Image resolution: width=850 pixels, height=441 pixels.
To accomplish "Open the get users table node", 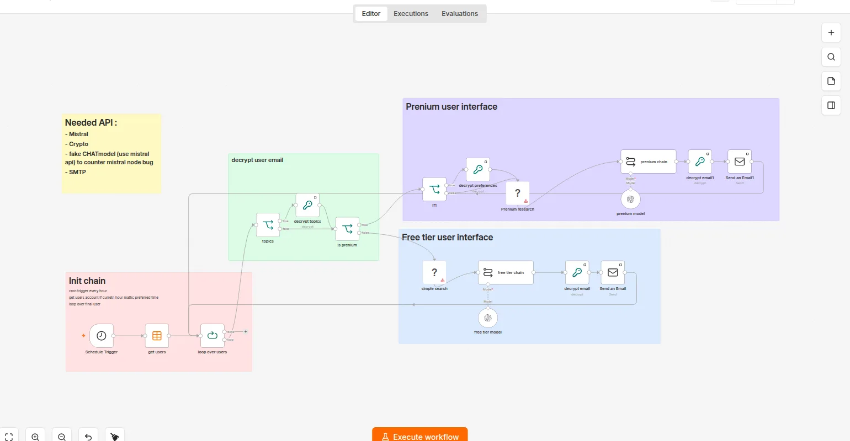I will [x=157, y=336].
